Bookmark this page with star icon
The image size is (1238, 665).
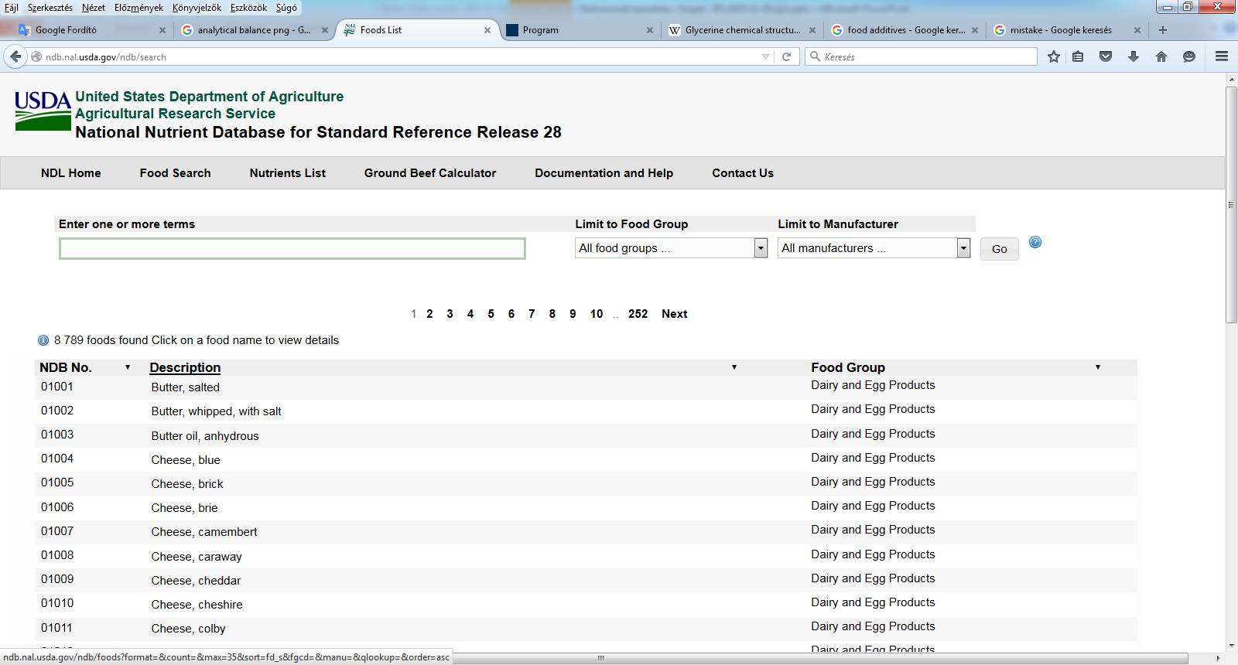pos(1054,56)
